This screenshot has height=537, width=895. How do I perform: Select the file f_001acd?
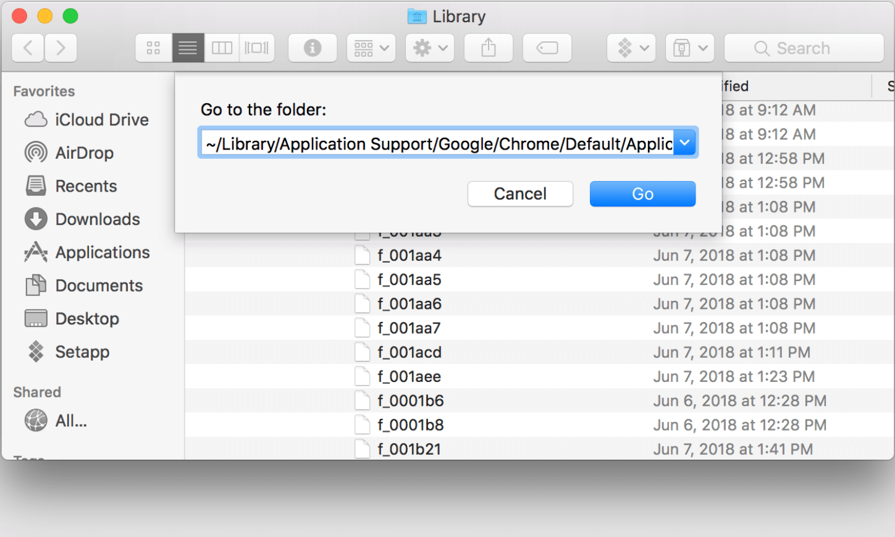(x=410, y=352)
